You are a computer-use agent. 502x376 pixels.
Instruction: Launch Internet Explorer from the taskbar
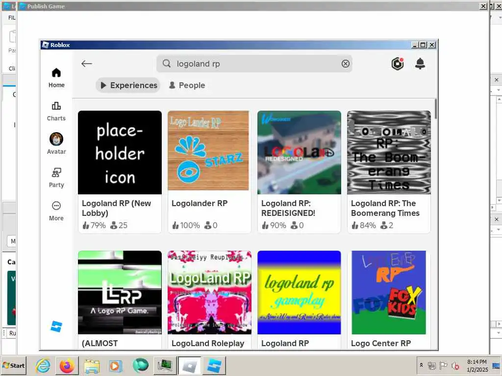point(43,366)
